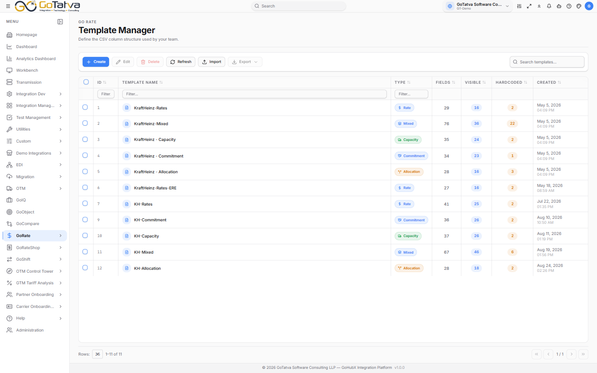Image resolution: width=597 pixels, height=373 pixels.
Task: Sort by Hardcoded column sort icon
Action: tap(525, 82)
